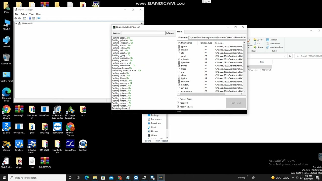
Task: Open the Mail app on the taskbar
Action: [x=111, y=177]
